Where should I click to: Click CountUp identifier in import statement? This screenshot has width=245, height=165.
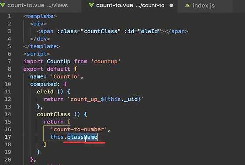[59, 62]
